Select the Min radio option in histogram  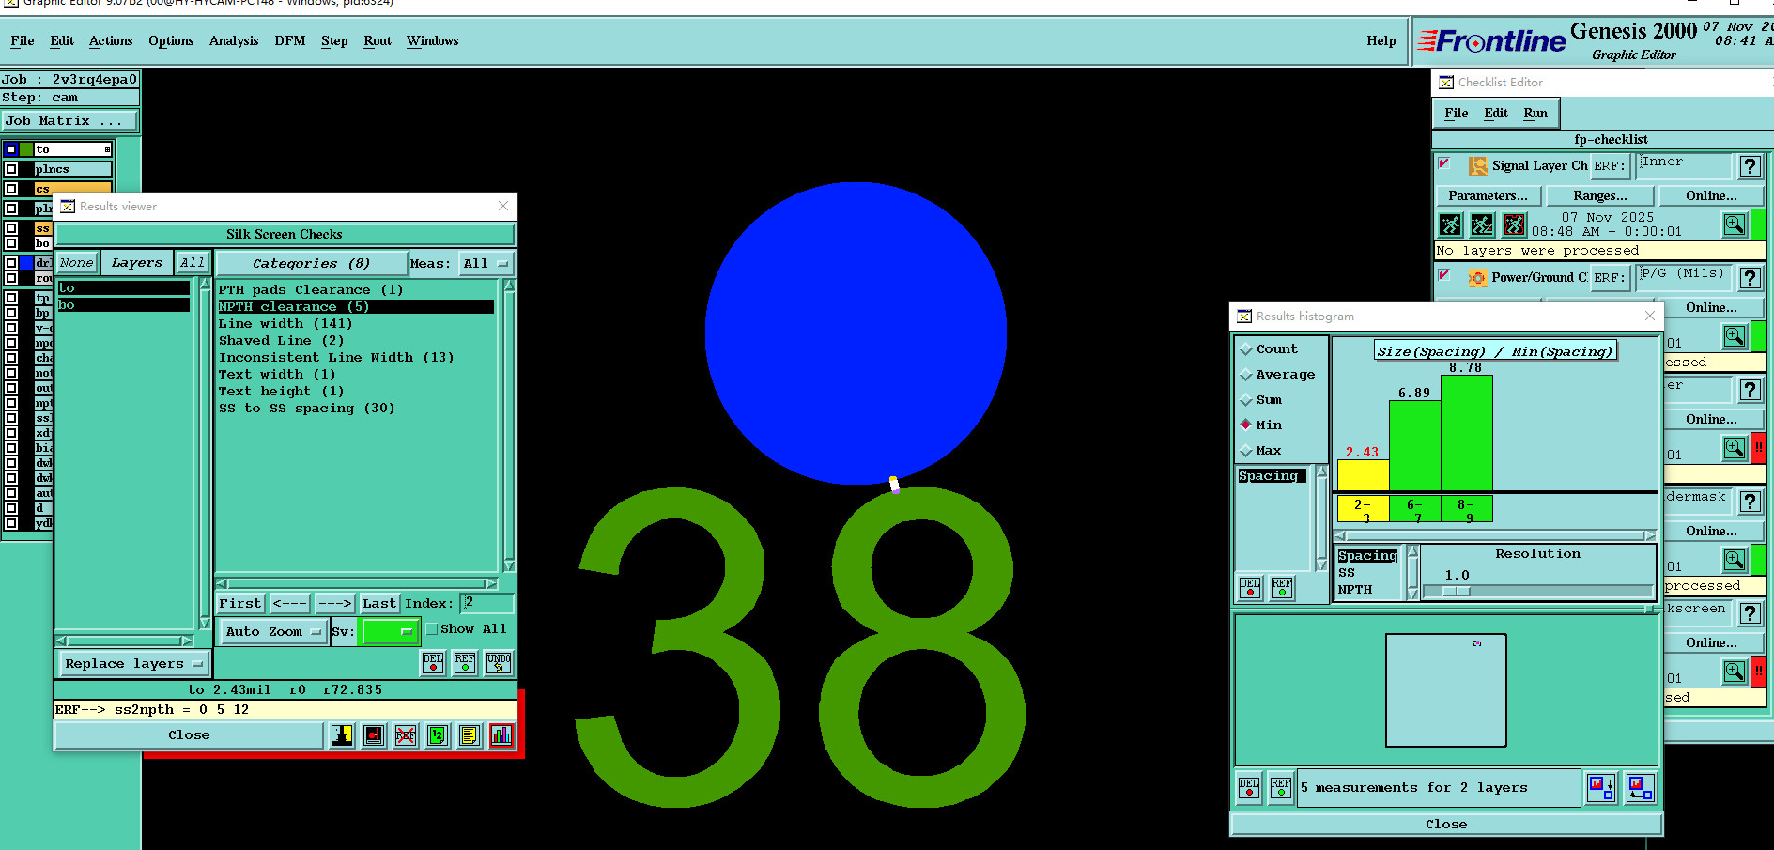(x=1246, y=425)
